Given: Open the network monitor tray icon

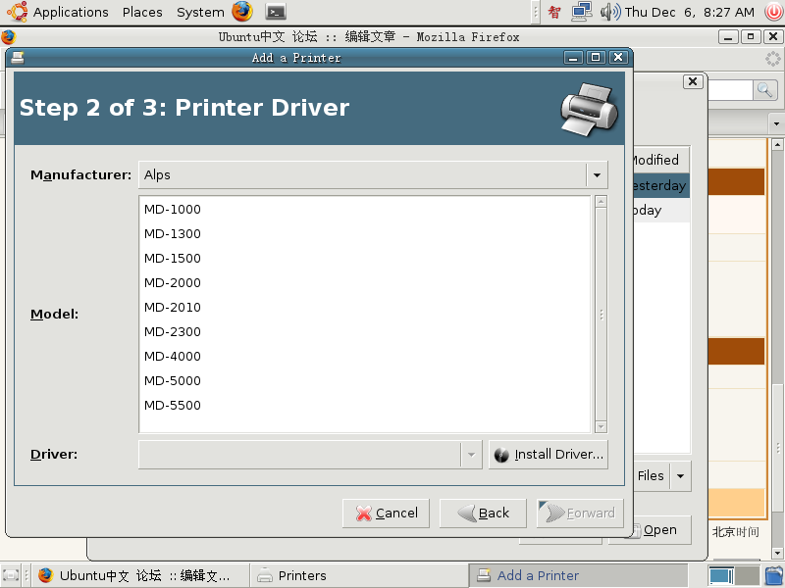Looking at the screenshot, I should [582, 12].
